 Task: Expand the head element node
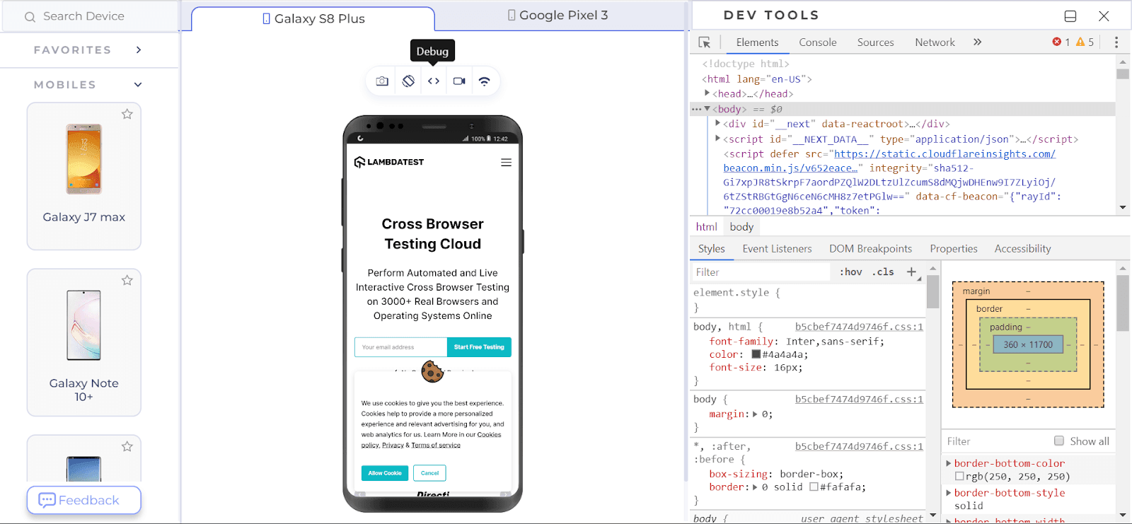pos(707,93)
